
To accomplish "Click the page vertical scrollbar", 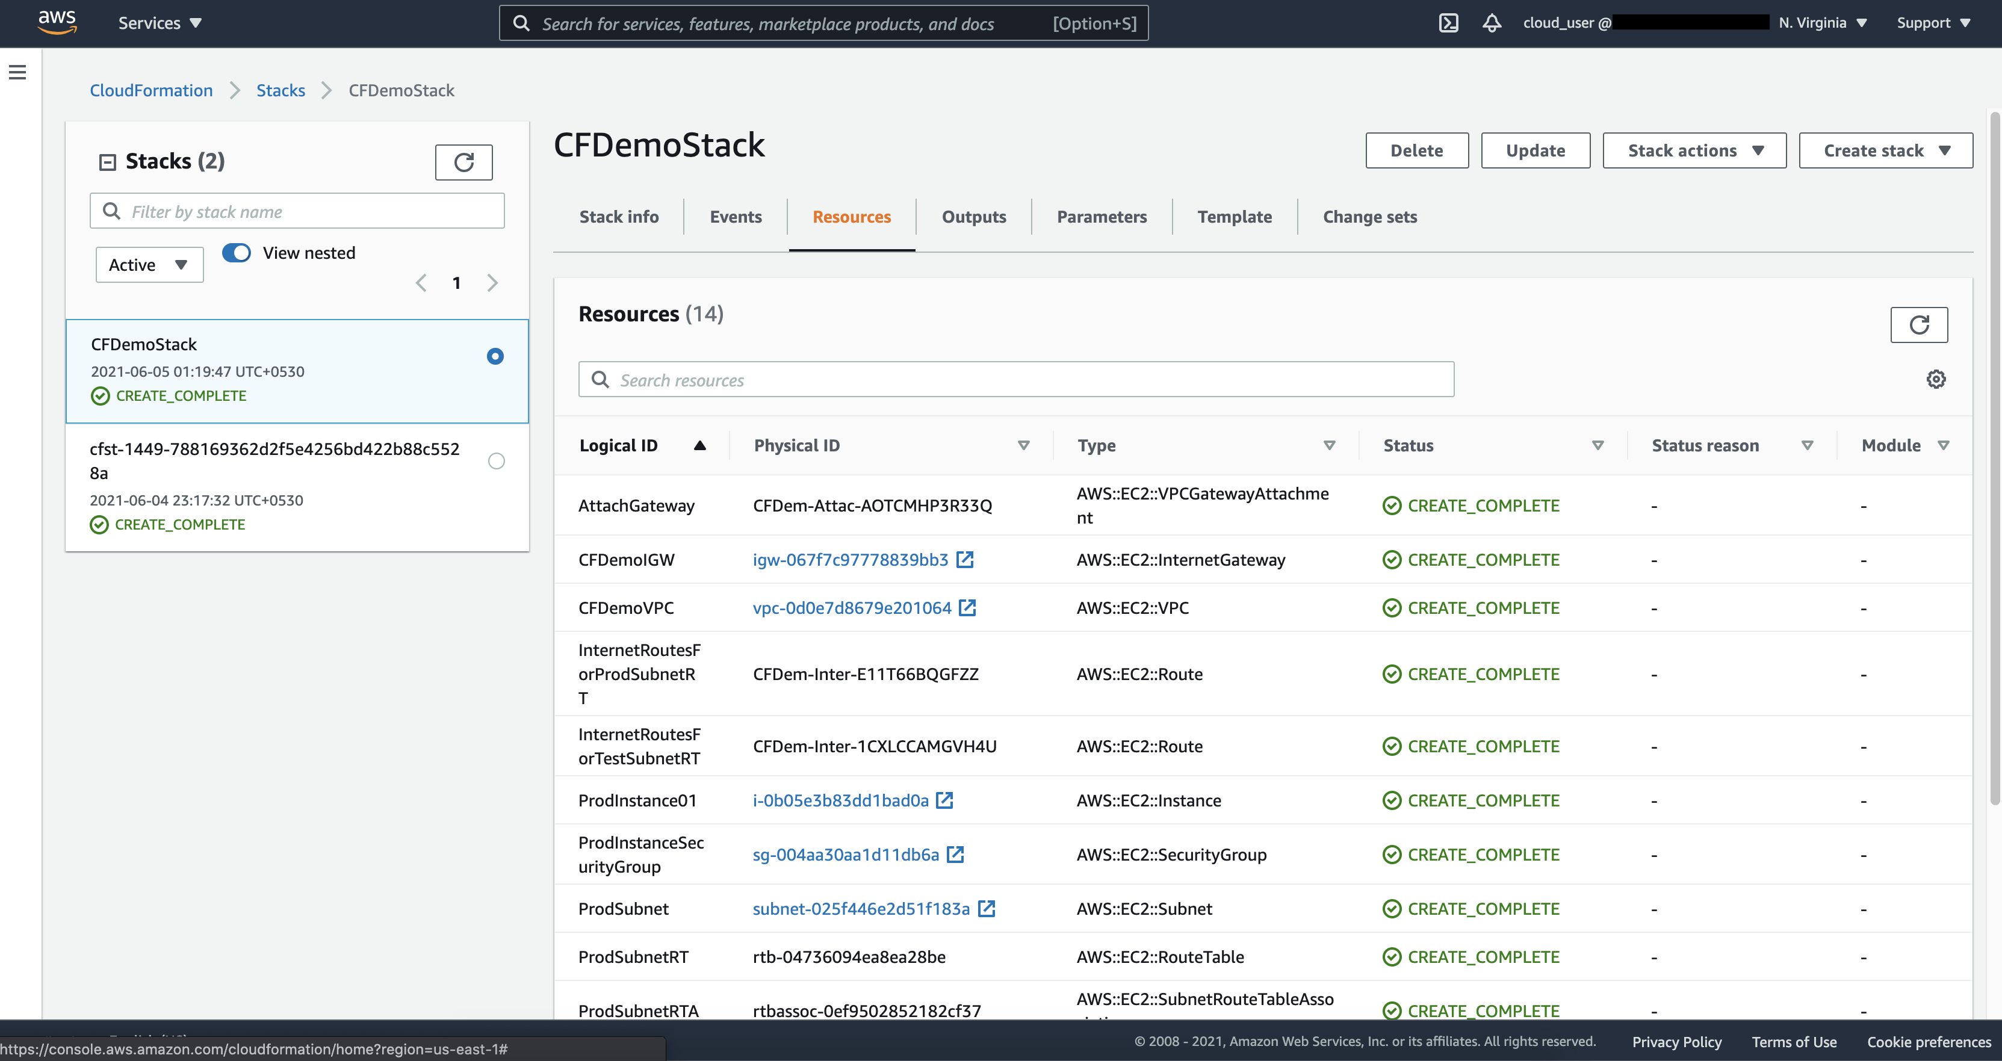I will point(1994,459).
